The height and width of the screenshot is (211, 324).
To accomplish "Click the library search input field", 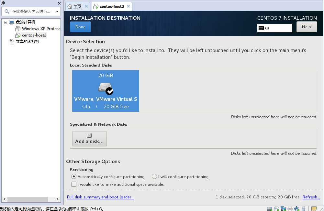I will tap(31, 12).
